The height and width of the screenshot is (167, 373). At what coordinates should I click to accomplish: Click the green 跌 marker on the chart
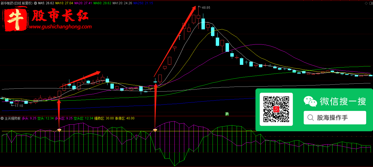point(227,114)
